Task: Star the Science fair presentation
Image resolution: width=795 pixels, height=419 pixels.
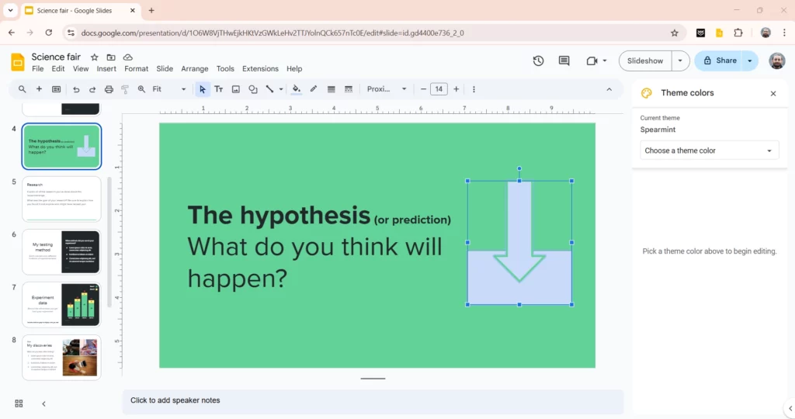Action: 95,57
